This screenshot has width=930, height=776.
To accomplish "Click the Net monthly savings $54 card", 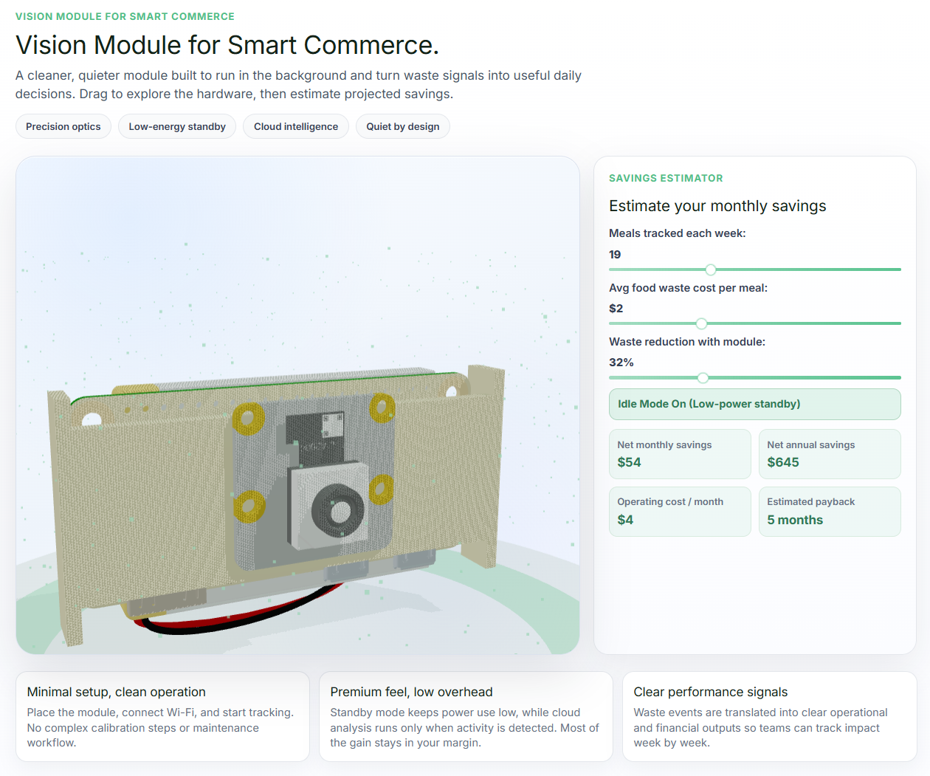I will pos(680,454).
